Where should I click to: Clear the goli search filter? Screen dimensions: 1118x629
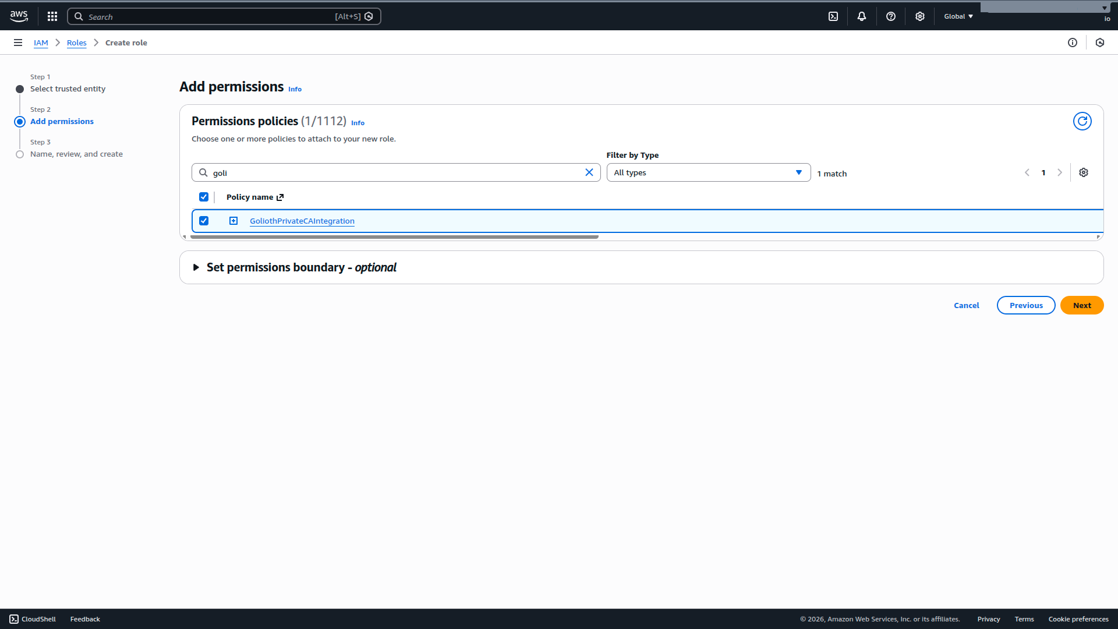coord(589,172)
